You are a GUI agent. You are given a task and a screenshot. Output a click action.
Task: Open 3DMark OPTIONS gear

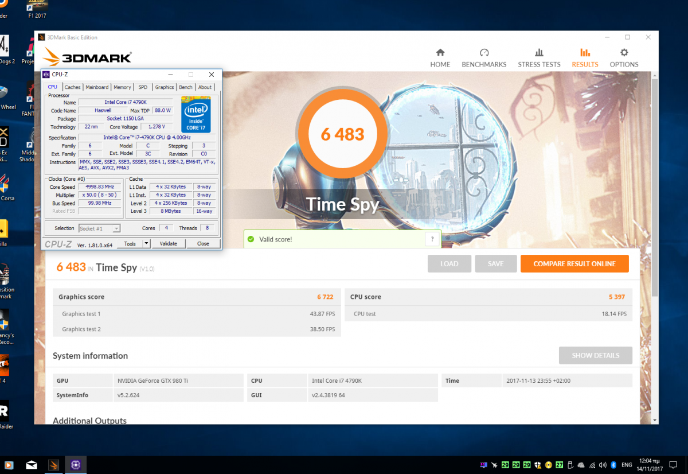click(x=624, y=58)
